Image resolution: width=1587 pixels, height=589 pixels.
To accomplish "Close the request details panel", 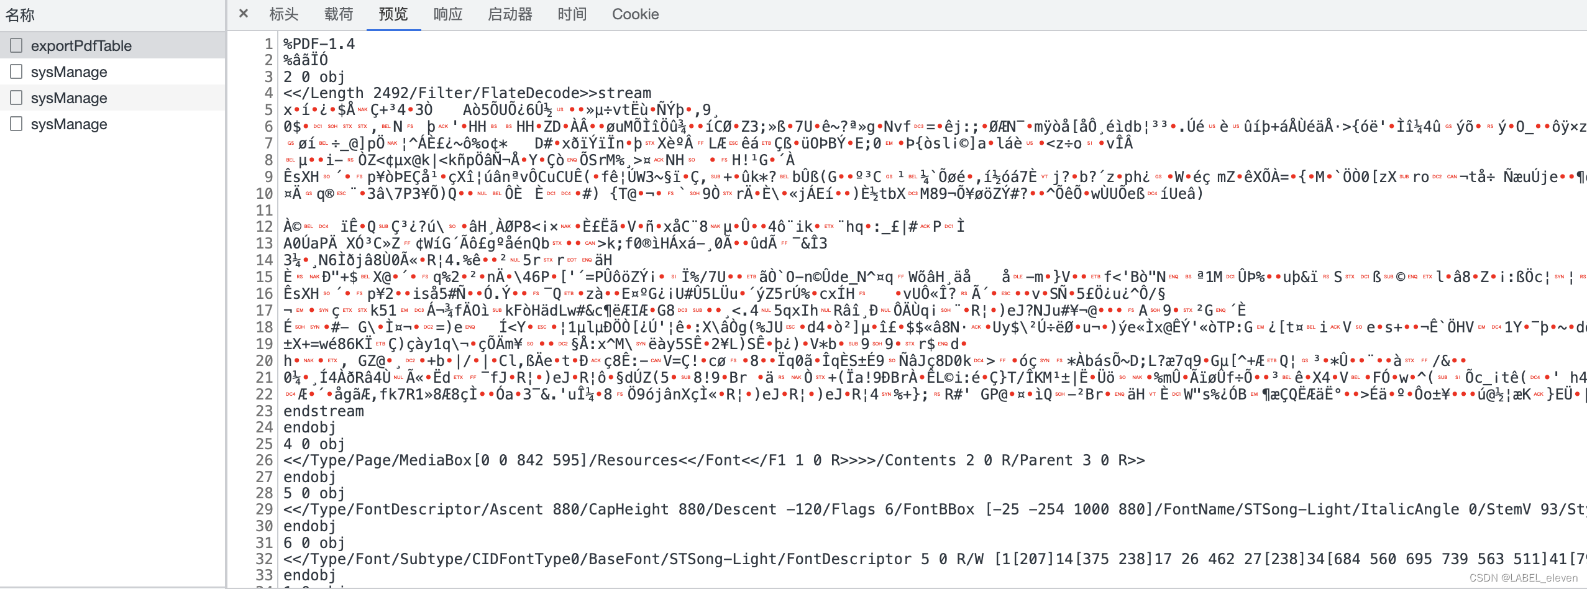I will point(244,14).
